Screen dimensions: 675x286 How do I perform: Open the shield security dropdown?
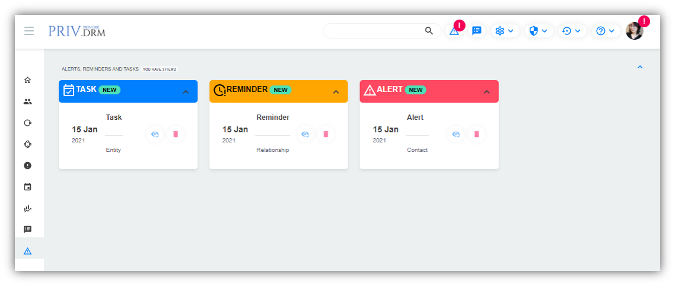(538, 31)
